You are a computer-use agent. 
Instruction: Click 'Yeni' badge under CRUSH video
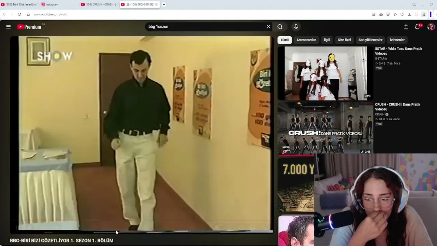pos(379,124)
